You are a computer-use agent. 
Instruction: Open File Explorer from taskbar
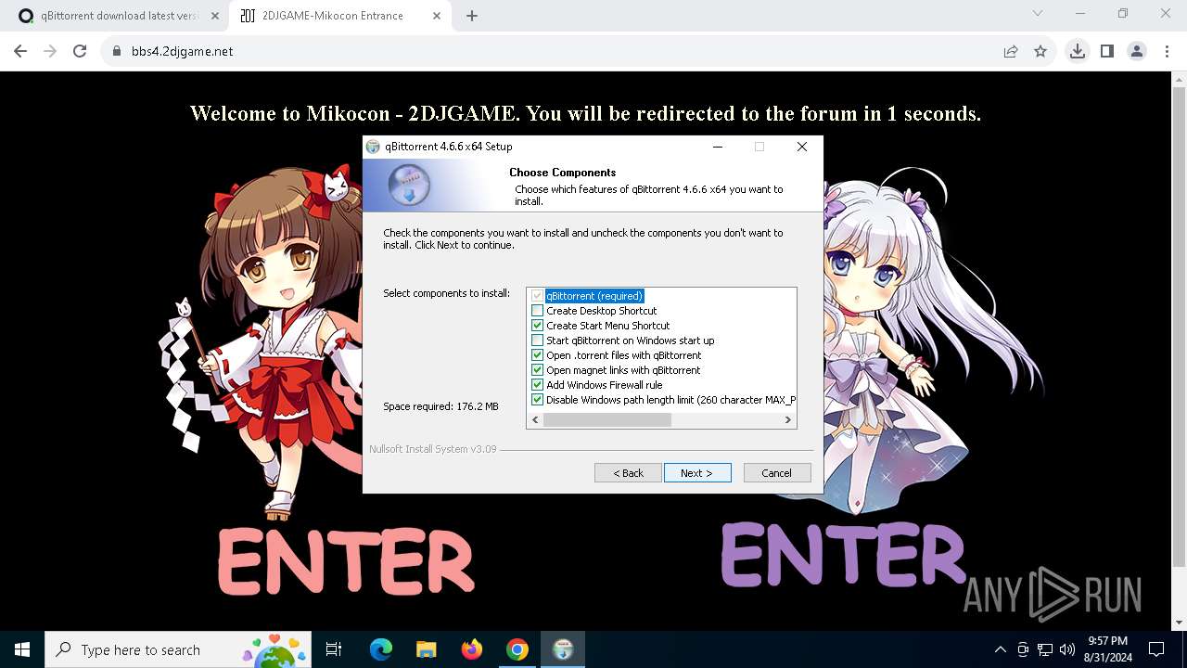click(x=427, y=649)
